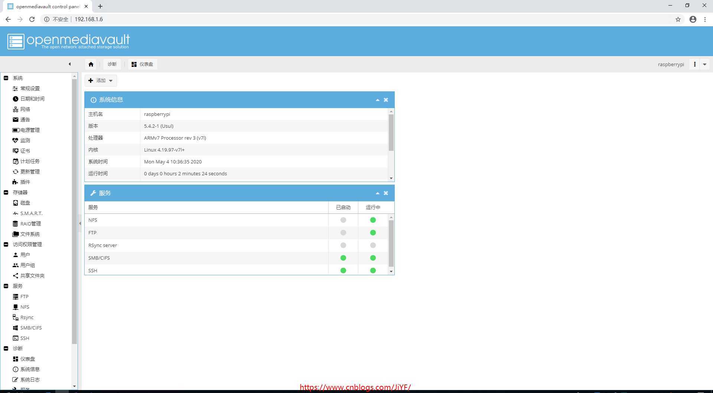Click the 用户 user icon
The height and width of the screenshot is (393, 713).
click(15, 255)
